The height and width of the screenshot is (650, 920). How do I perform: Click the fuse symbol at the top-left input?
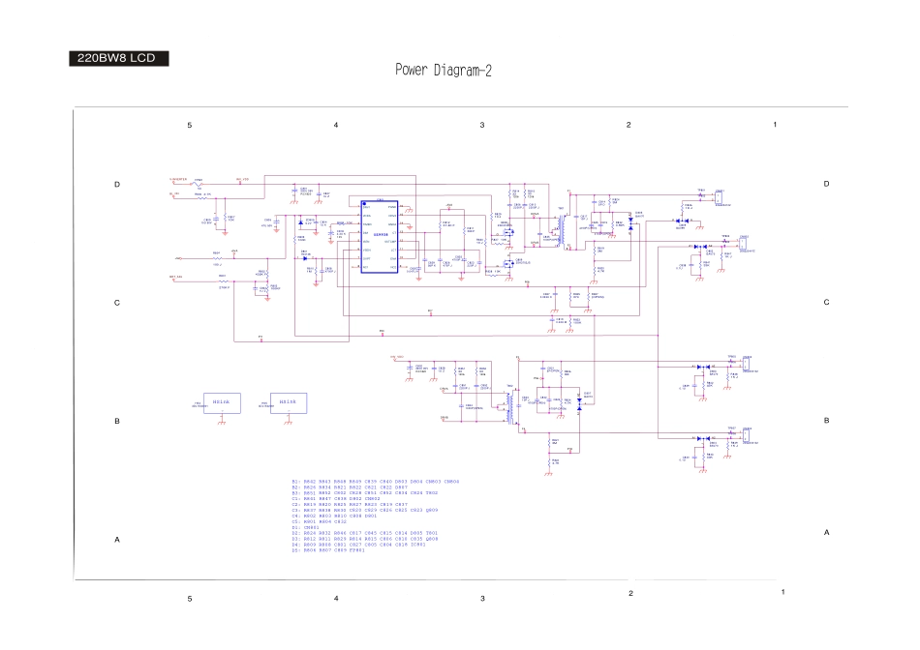click(x=199, y=184)
